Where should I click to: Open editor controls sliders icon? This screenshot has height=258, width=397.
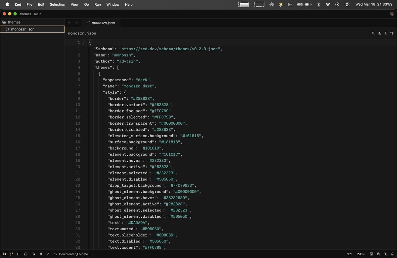point(392,33)
